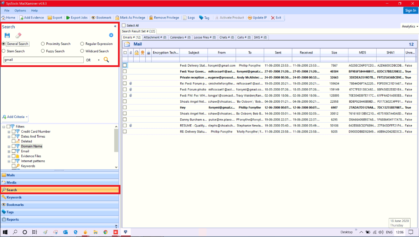419x237 pixels.
Task: Select the Regular Expression radio button
Action: [82, 44]
